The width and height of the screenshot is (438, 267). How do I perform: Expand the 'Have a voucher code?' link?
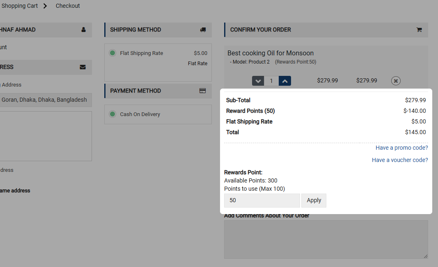[400, 160]
